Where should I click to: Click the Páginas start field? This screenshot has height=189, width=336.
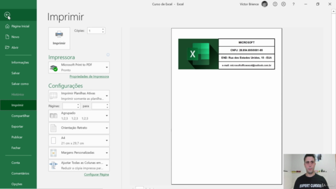pyautogui.click(x=69, y=106)
